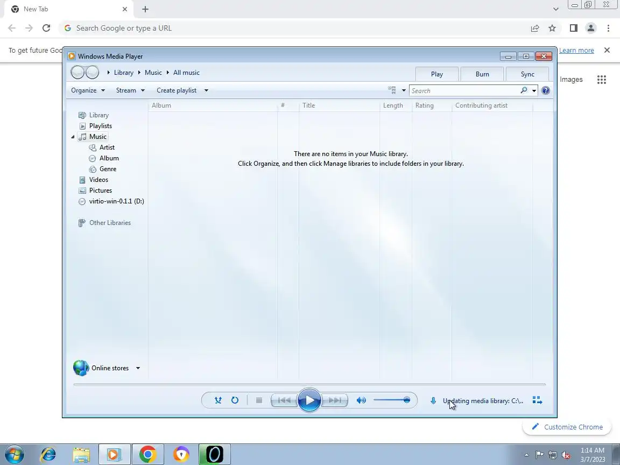620x465 pixels.
Task: Open the Create playlist dropdown arrow
Action: coord(206,90)
